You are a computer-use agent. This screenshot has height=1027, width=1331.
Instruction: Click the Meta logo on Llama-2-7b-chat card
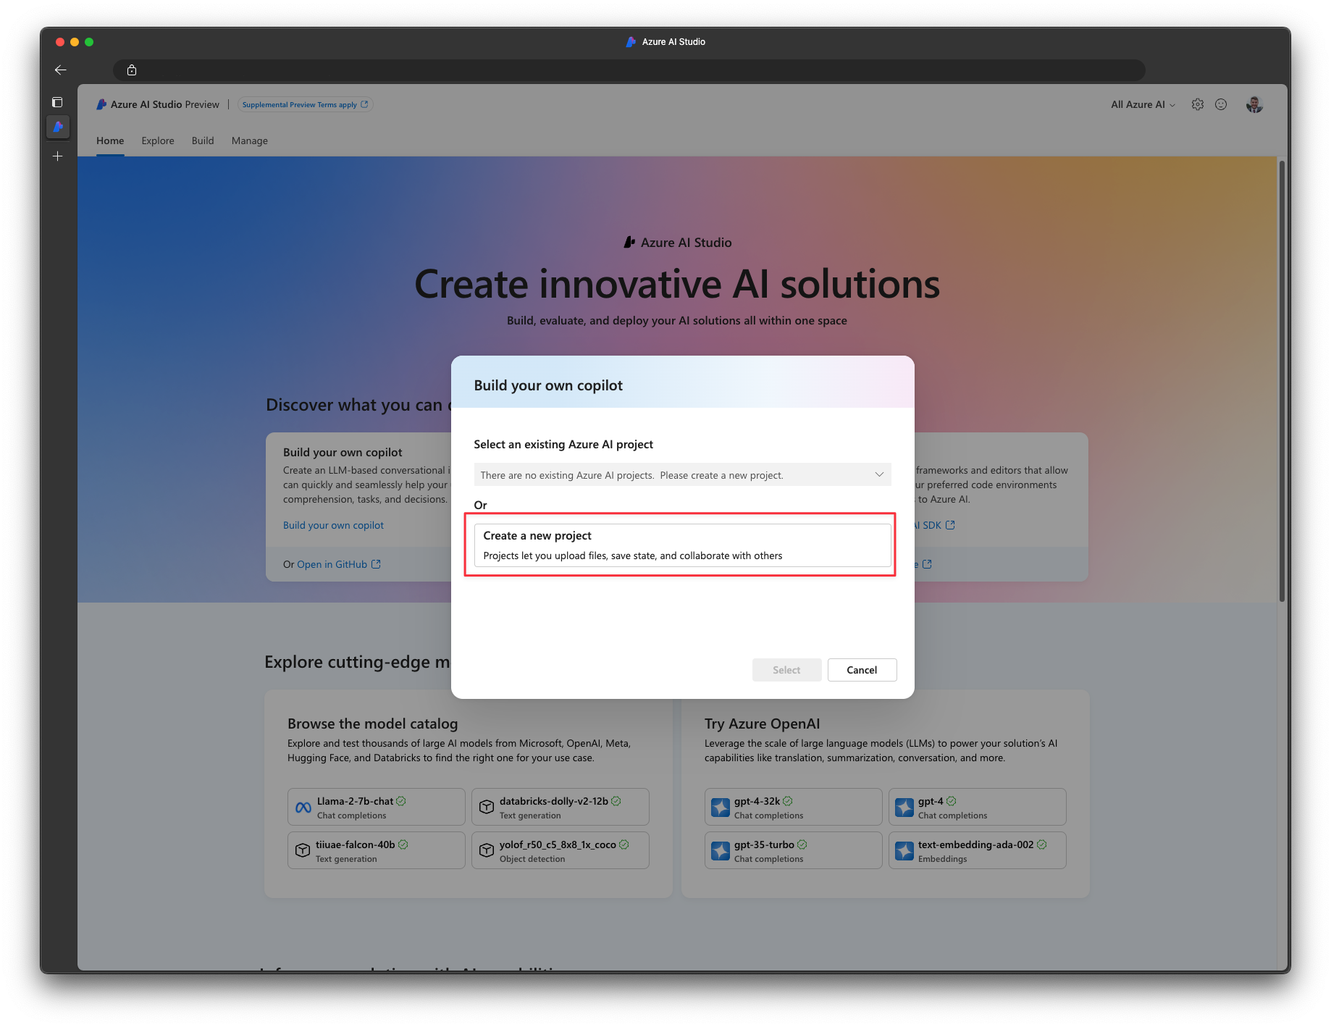tap(303, 807)
